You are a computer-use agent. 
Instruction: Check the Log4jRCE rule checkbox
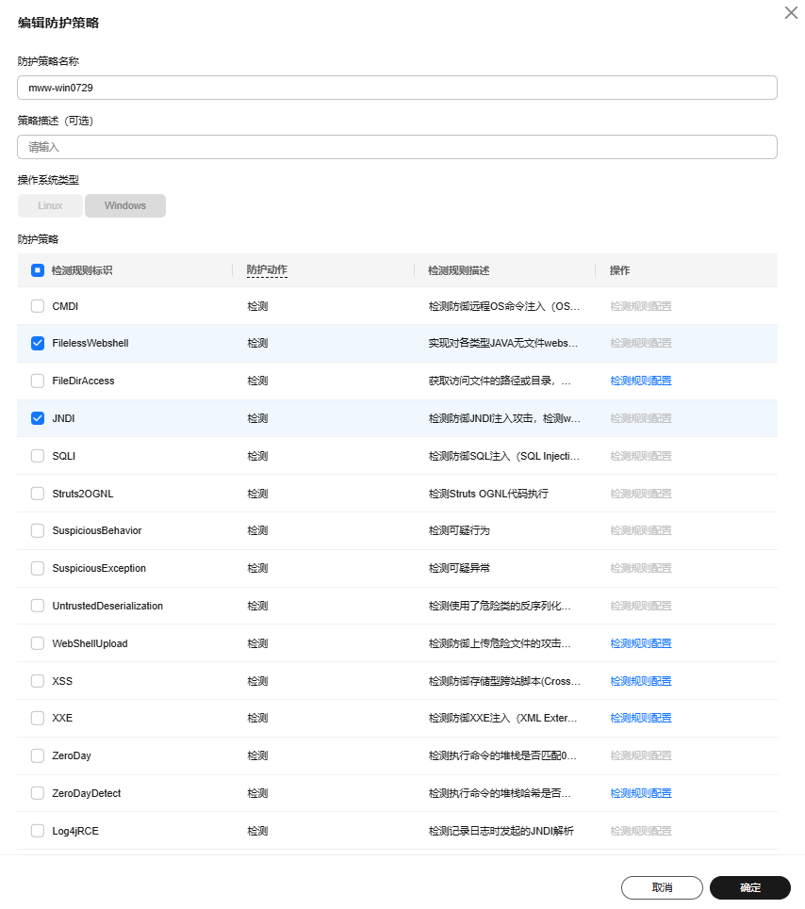coord(38,832)
